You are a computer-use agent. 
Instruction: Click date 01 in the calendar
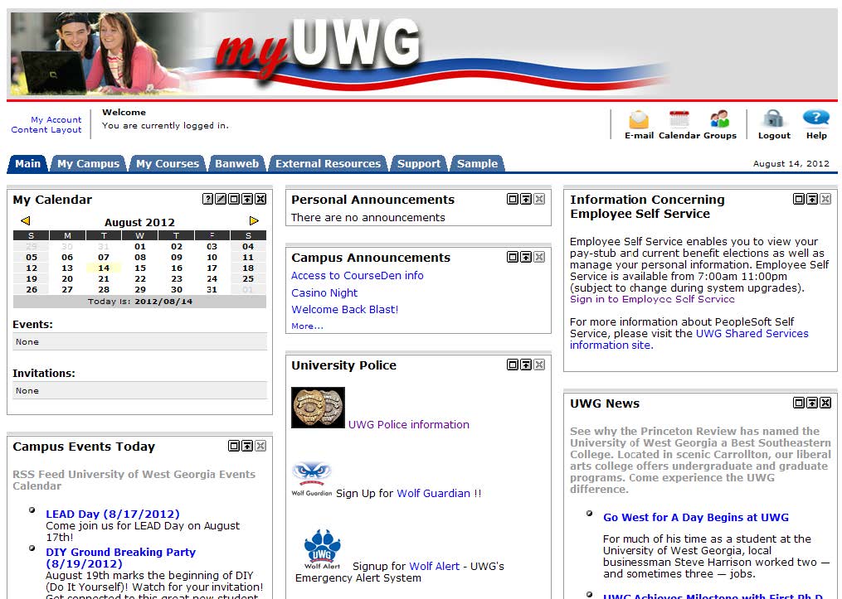coord(139,247)
